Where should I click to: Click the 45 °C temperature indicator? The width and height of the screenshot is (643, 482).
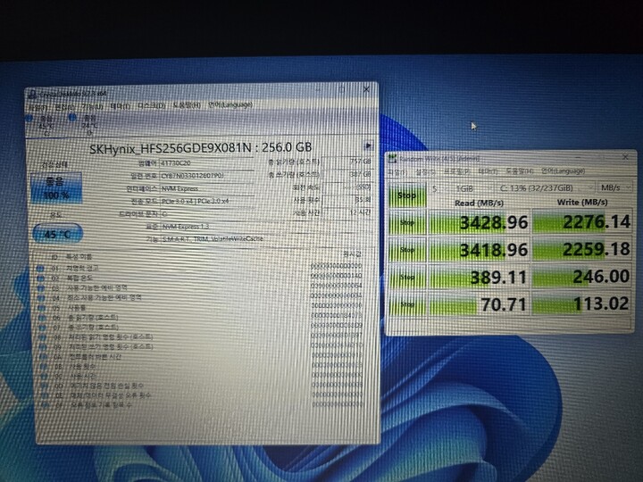[57, 234]
